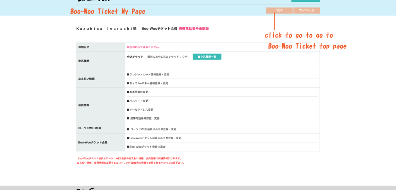The width and height of the screenshot is (396, 190).
Task: Open the マイページ navigation tab
Action: pyautogui.click(x=306, y=10)
